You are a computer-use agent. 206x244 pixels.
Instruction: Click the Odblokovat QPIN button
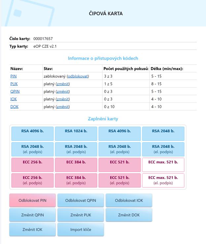[81, 200]
